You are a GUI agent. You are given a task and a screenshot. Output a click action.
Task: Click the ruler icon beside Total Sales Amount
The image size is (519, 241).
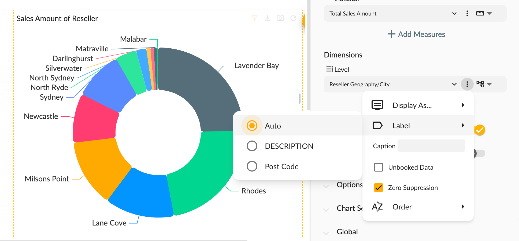(x=480, y=14)
